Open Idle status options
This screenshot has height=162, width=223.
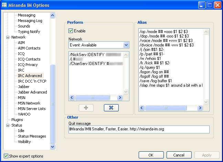21,131
